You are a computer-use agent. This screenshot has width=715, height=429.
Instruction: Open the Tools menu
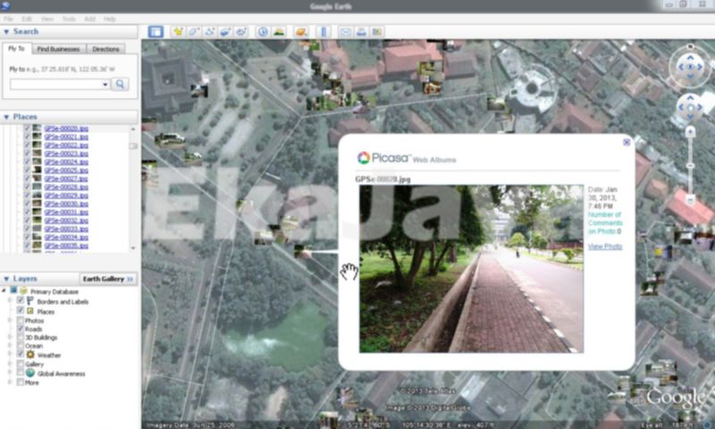click(x=69, y=18)
